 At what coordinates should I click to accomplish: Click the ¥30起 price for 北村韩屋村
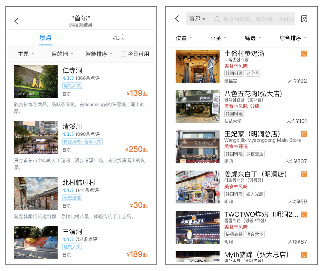tap(139, 205)
